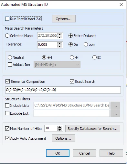Image resolution: width=127 pixels, height=164 pixels.
Task: Decrease Tolerance with down arrow
Action: click(x=59, y=46)
